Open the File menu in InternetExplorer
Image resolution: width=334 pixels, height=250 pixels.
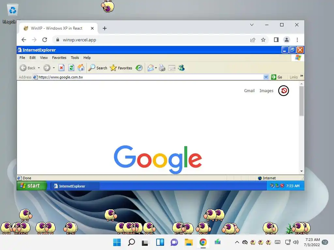pos(22,58)
